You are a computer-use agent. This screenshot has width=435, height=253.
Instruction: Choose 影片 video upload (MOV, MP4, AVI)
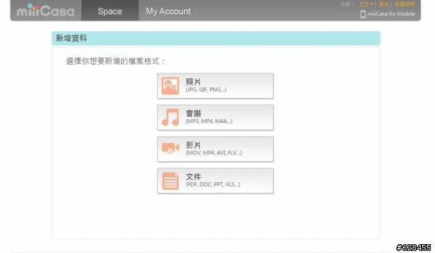[215, 149]
